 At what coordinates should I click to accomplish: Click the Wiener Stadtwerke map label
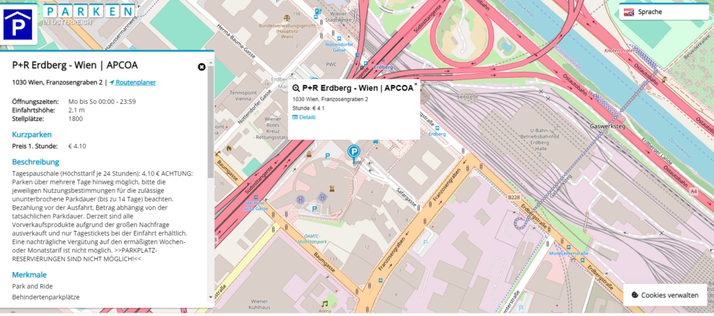tap(340, 17)
